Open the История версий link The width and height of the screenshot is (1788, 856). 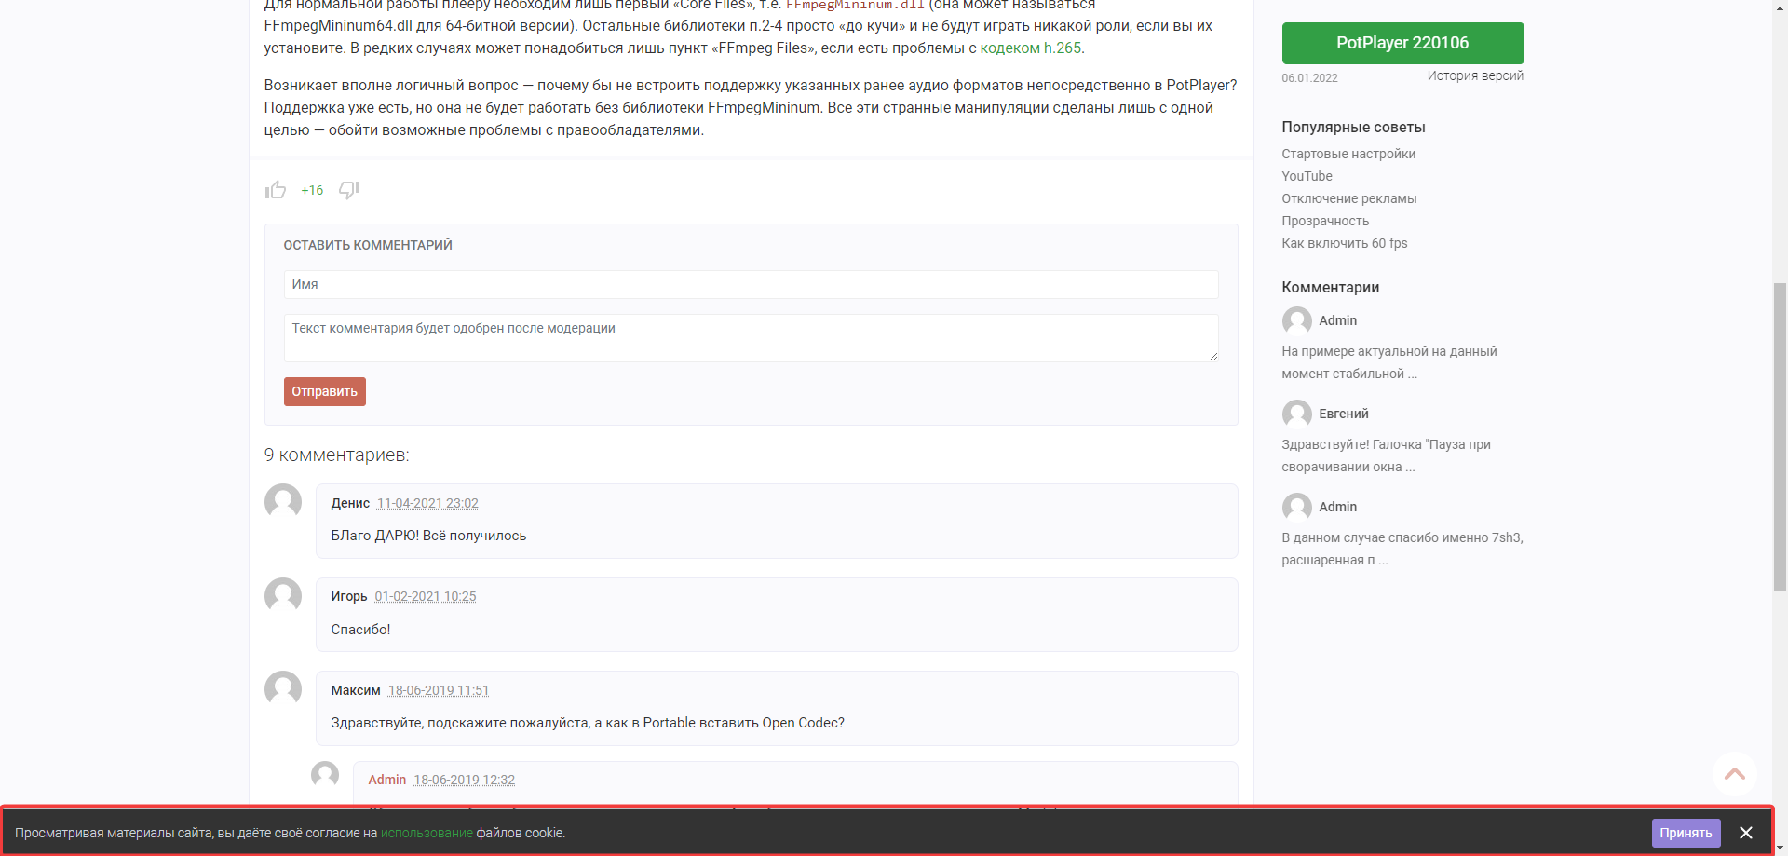point(1475,76)
